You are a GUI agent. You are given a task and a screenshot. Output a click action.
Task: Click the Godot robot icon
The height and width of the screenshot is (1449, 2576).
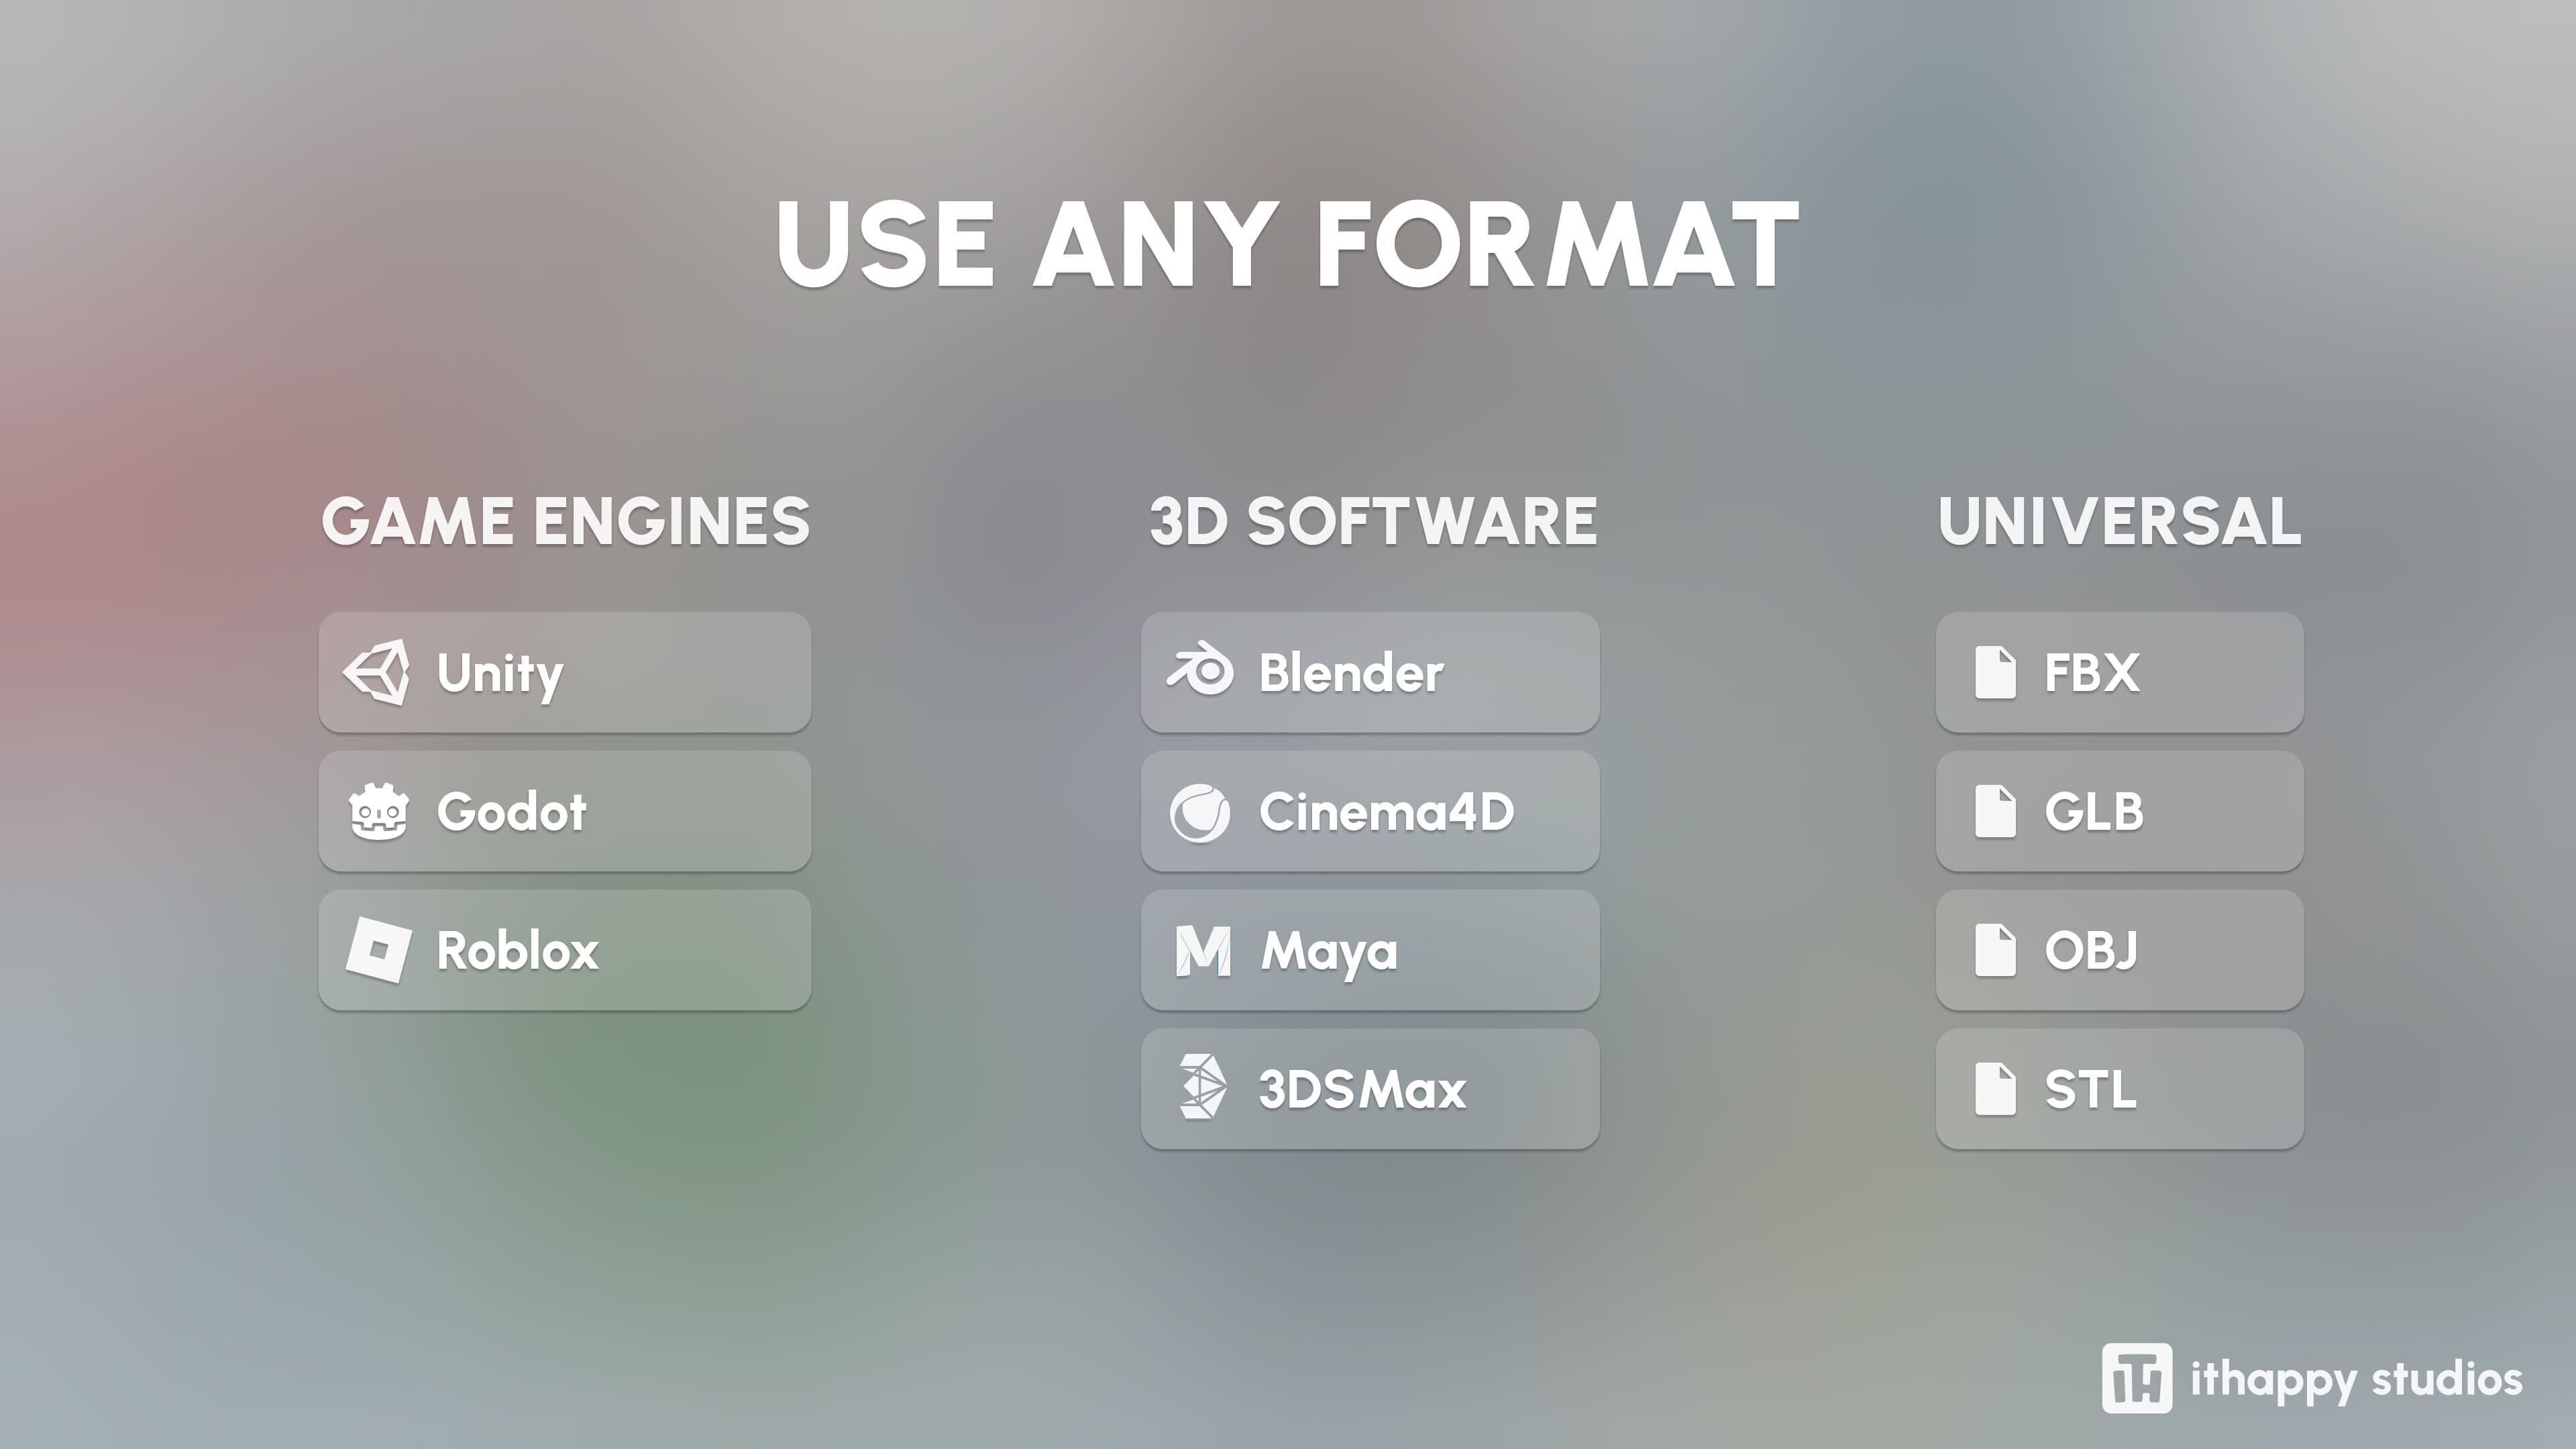click(x=378, y=811)
